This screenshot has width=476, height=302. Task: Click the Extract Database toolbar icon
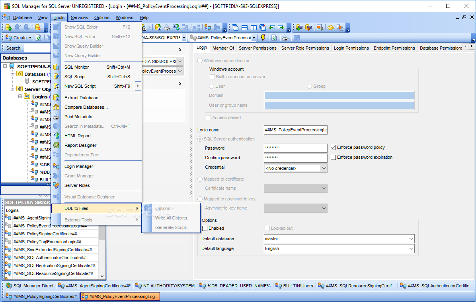(x=158, y=27)
